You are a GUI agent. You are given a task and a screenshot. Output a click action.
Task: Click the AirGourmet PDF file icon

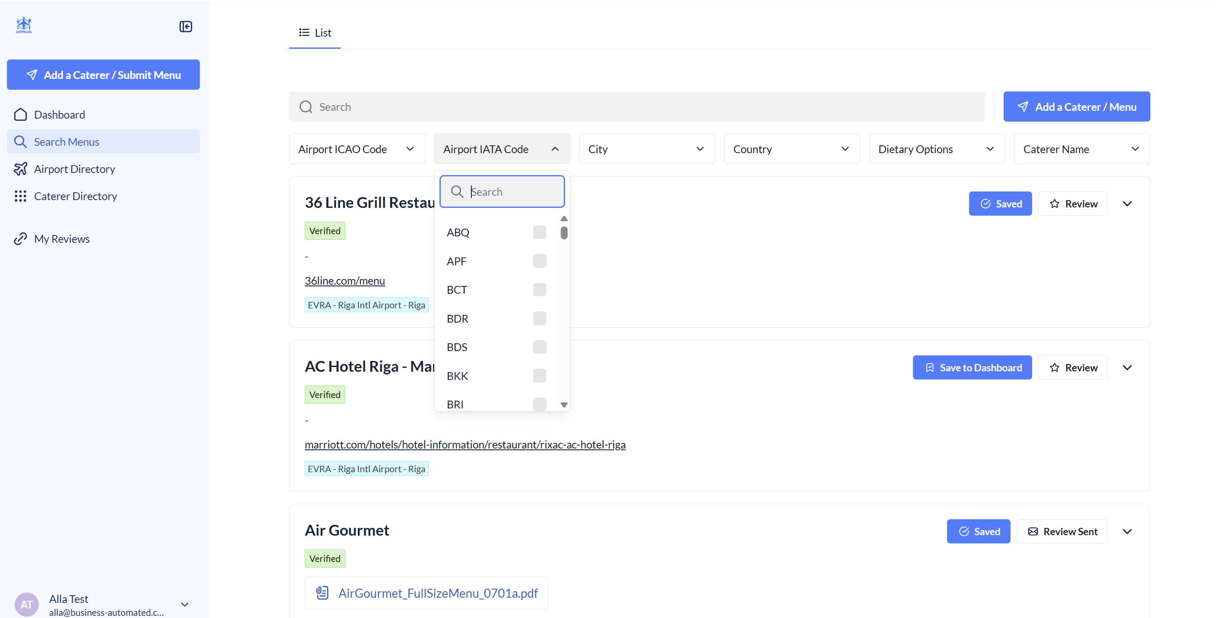[322, 593]
